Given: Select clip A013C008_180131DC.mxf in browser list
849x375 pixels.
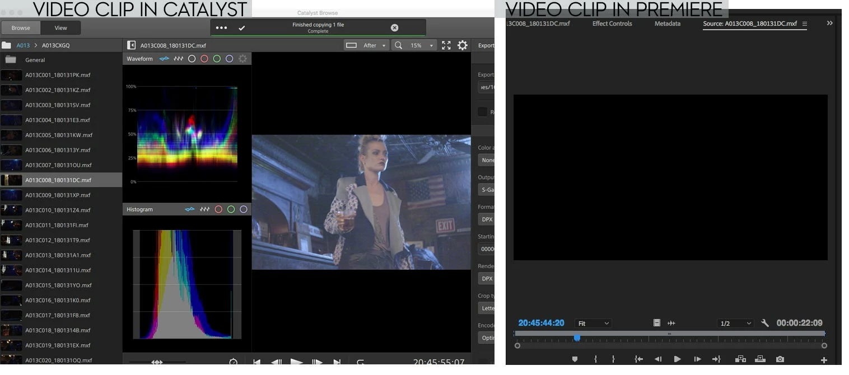Looking at the screenshot, I should [x=61, y=180].
